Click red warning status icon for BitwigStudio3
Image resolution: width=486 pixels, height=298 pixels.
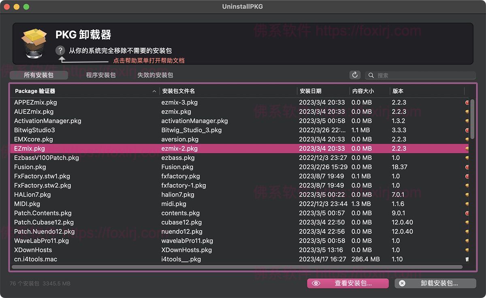467,130
